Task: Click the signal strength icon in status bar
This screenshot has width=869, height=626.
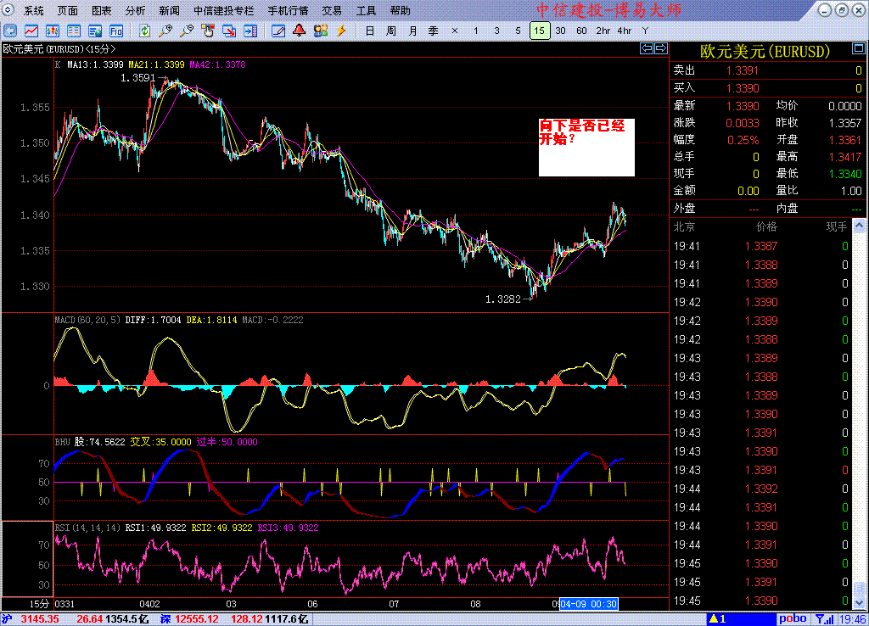Action: point(825,619)
